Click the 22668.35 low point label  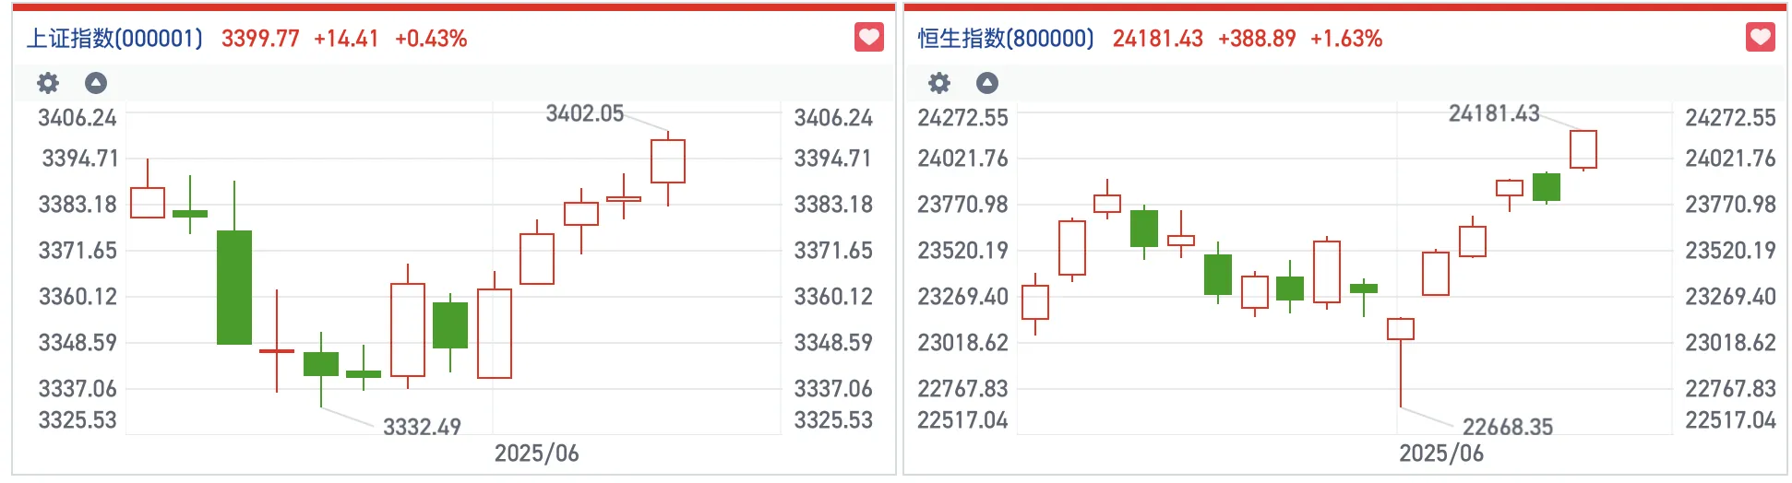[1508, 427]
